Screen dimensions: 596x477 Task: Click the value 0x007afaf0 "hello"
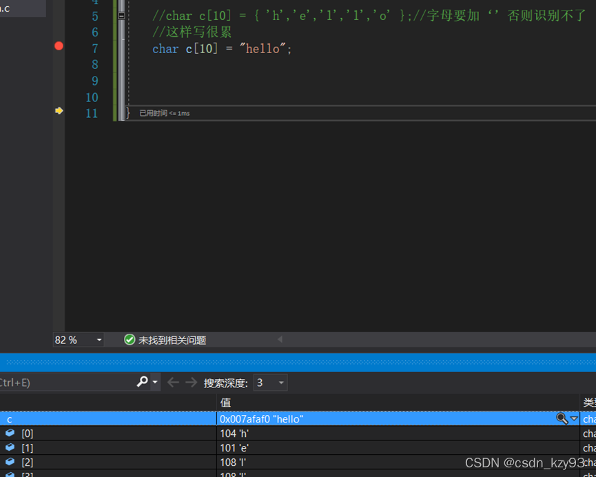click(262, 419)
